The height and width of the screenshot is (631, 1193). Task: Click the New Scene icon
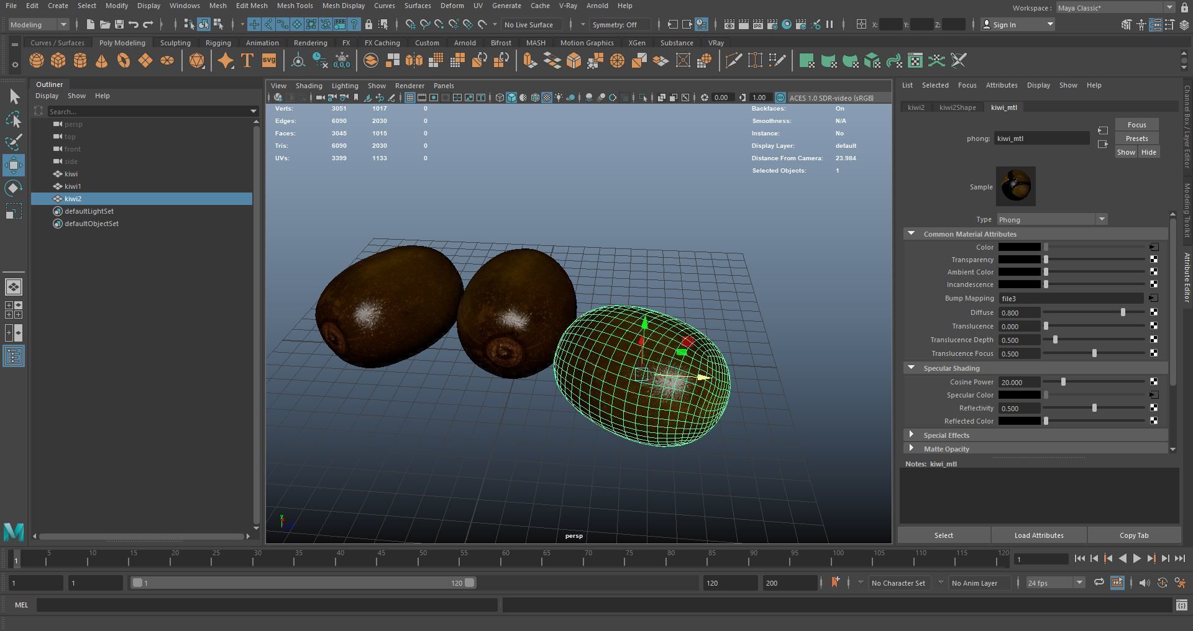tap(91, 25)
